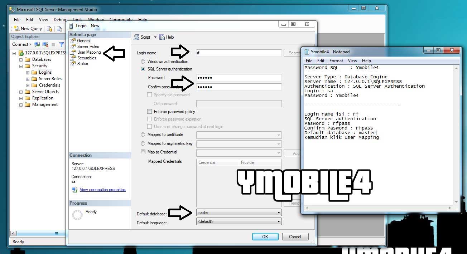Open the View connection properties link
The height and width of the screenshot is (254, 467).
(x=102, y=190)
